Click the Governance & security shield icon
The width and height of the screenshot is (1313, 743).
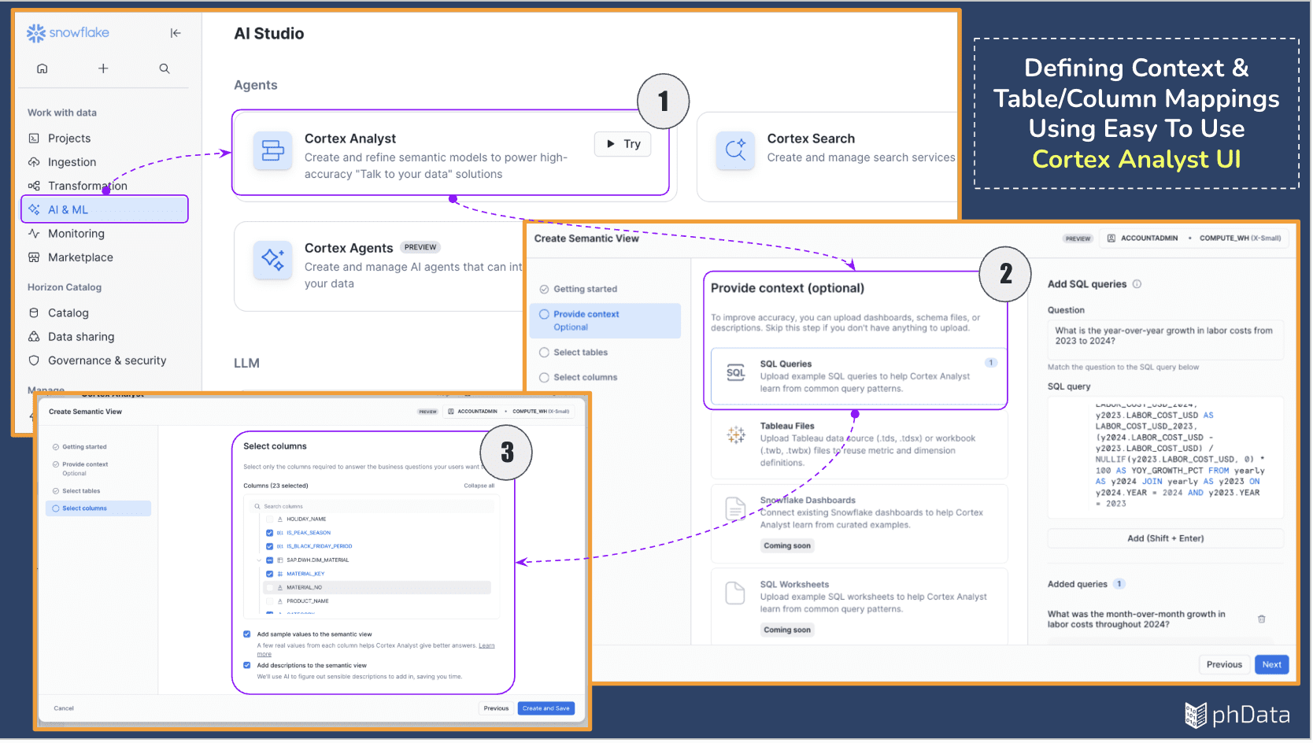pos(34,360)
